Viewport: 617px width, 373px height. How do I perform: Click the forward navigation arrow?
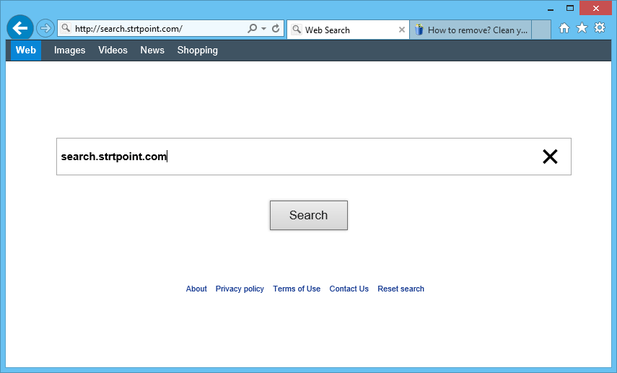click(45, 28)
